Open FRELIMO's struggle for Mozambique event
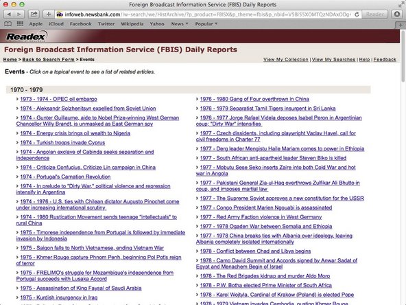The width and height of the screenshot is (406, 305). pyautogui.click(x=95, y=275)
